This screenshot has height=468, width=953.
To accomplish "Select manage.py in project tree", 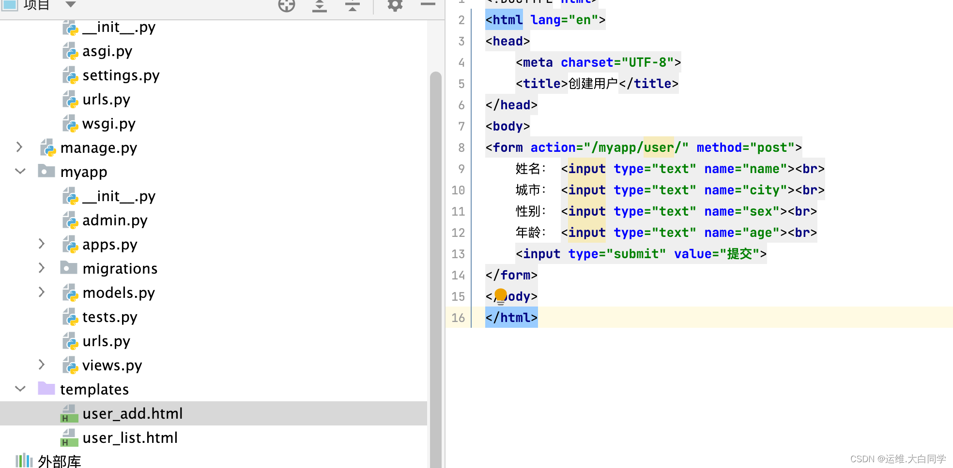I will pyautogui.click(x=99, y=148).
